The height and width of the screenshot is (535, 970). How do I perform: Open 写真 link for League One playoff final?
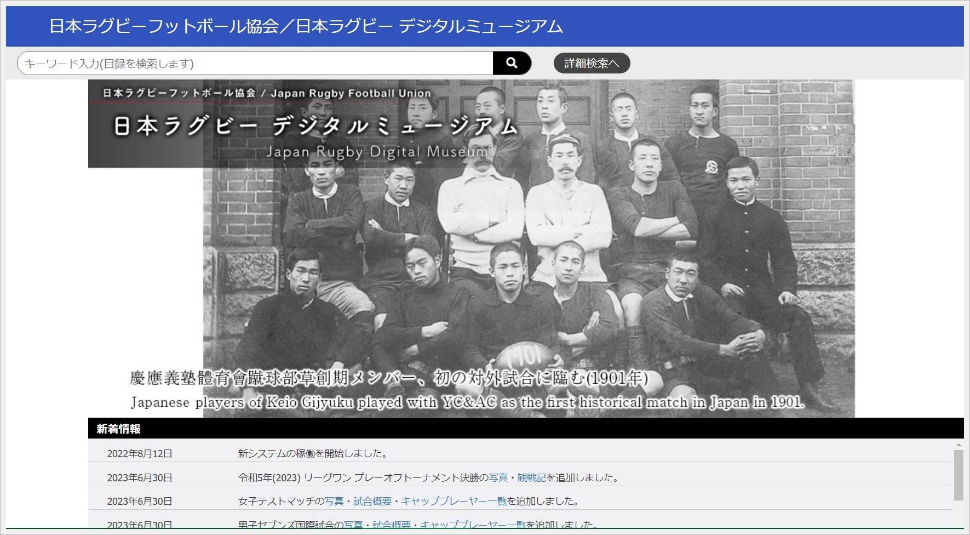click(x=498, y=477)
